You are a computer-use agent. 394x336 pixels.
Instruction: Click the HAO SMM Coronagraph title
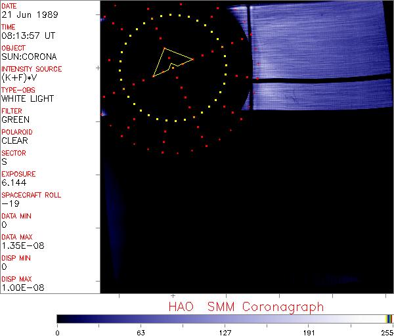click(x=246, y=306)
